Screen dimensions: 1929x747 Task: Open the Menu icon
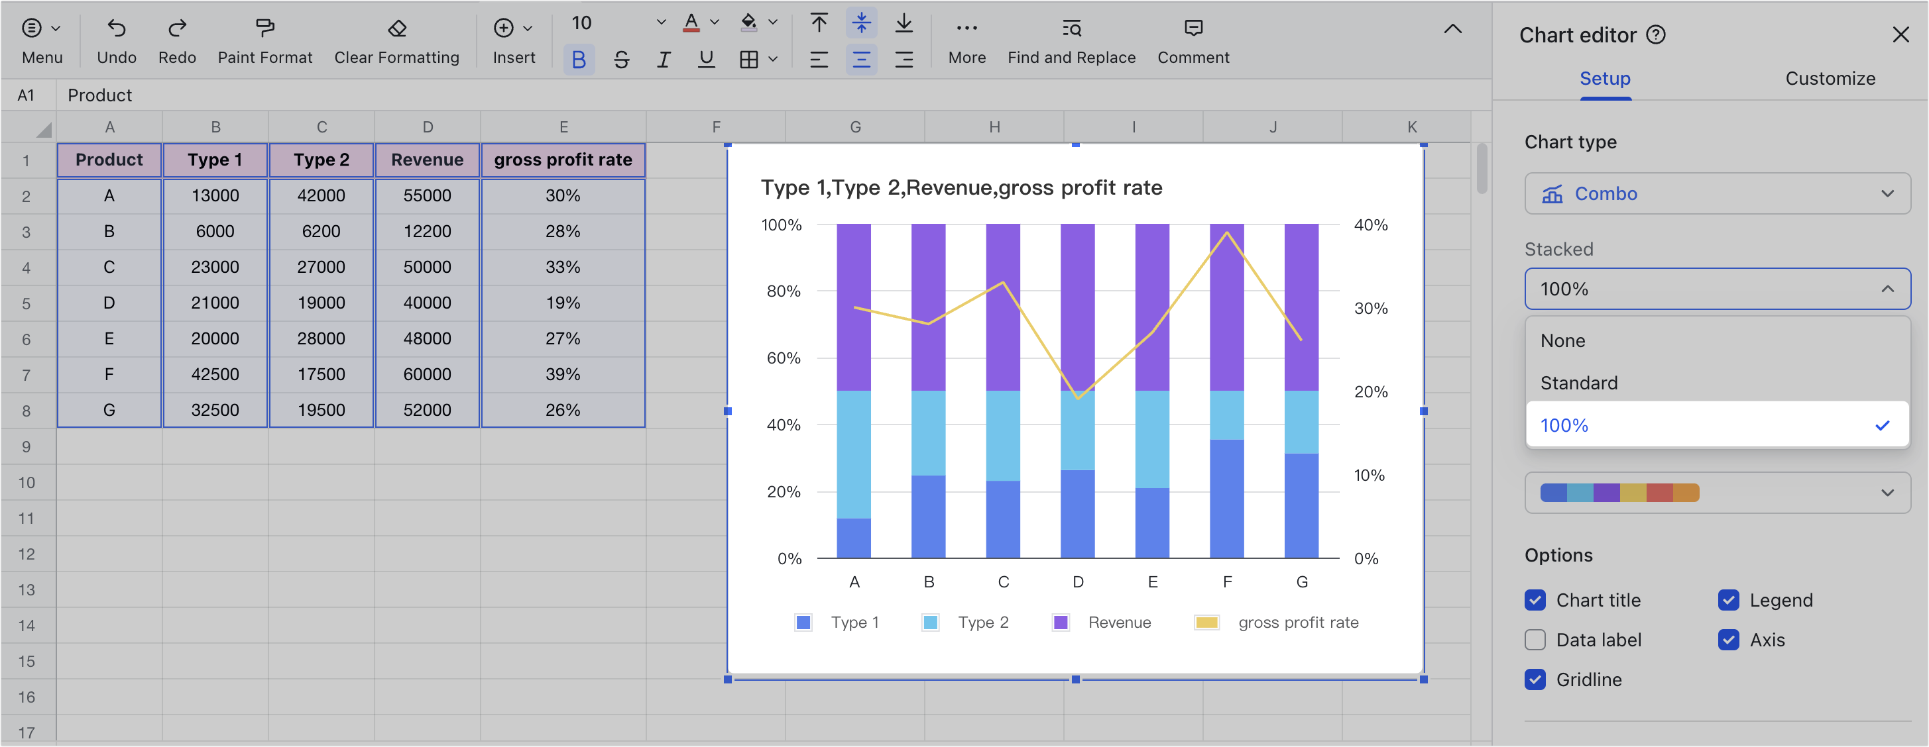tap(31, 28)
